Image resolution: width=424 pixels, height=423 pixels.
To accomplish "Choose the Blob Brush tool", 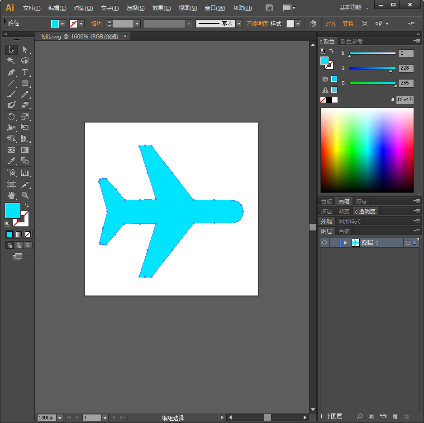I will pos(11,105).
